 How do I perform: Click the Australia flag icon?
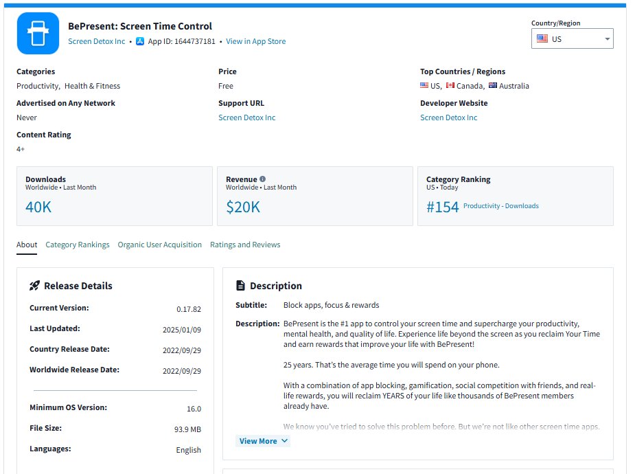point(493,86)
